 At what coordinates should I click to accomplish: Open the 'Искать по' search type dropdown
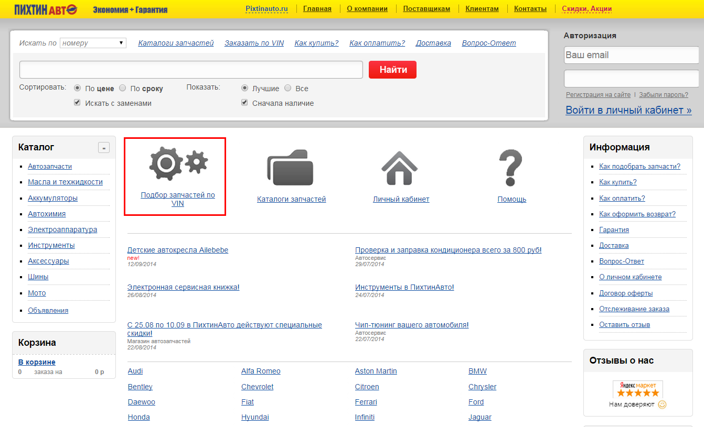tap(93, 43)
